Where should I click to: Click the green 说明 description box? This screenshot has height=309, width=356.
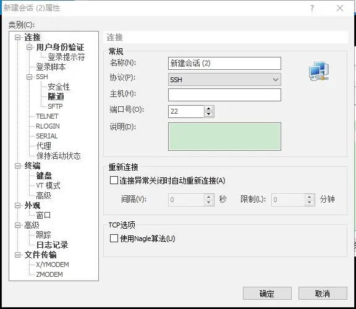[x=224, y=137]
